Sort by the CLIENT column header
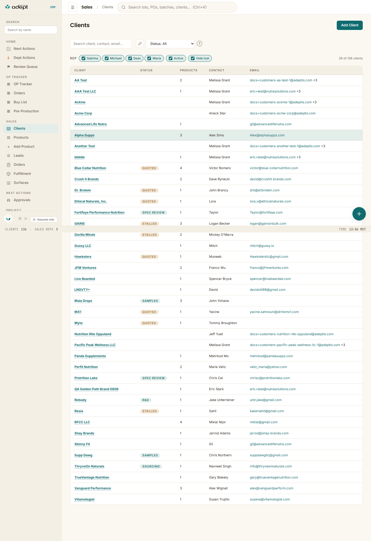The width and height of the screenshot is (371, 541). (x=80, y=70)
